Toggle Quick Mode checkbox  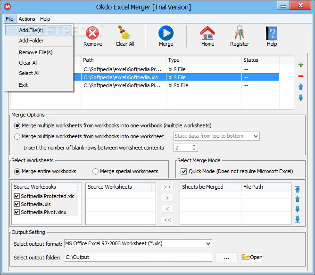(183, 172)
